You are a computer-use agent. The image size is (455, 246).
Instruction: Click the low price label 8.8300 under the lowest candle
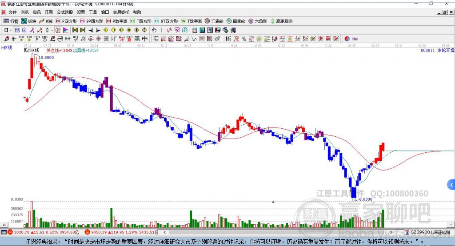point(366,199)
